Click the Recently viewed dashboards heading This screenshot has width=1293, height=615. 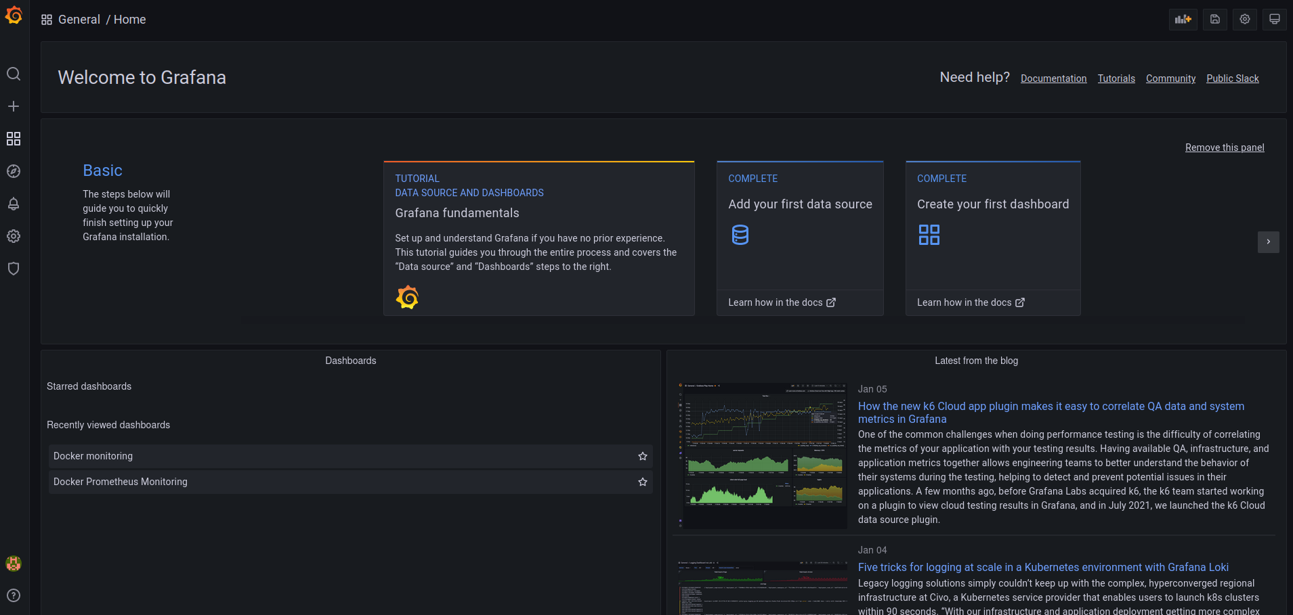108,425
